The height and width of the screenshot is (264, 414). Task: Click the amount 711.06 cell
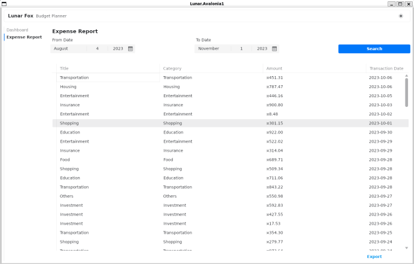pos(314,178)
